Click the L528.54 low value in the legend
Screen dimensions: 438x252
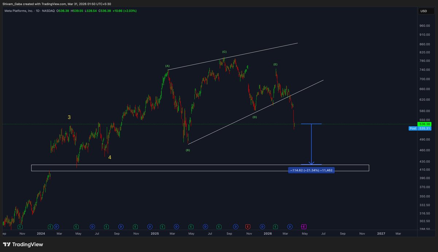point(91,11)
